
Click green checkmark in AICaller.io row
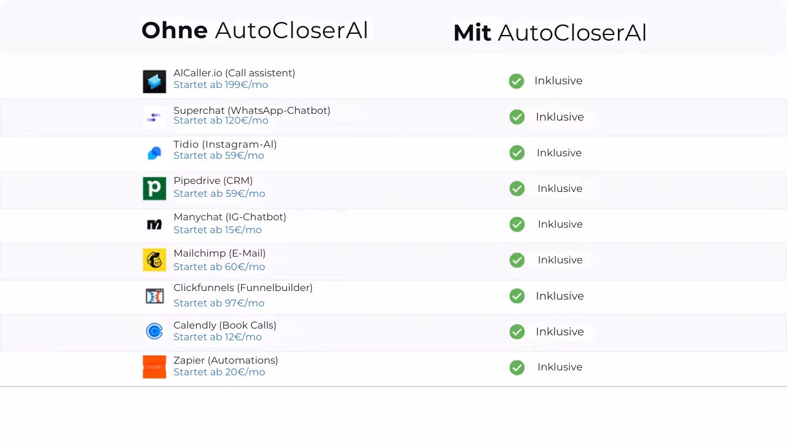tap(516, 81)
